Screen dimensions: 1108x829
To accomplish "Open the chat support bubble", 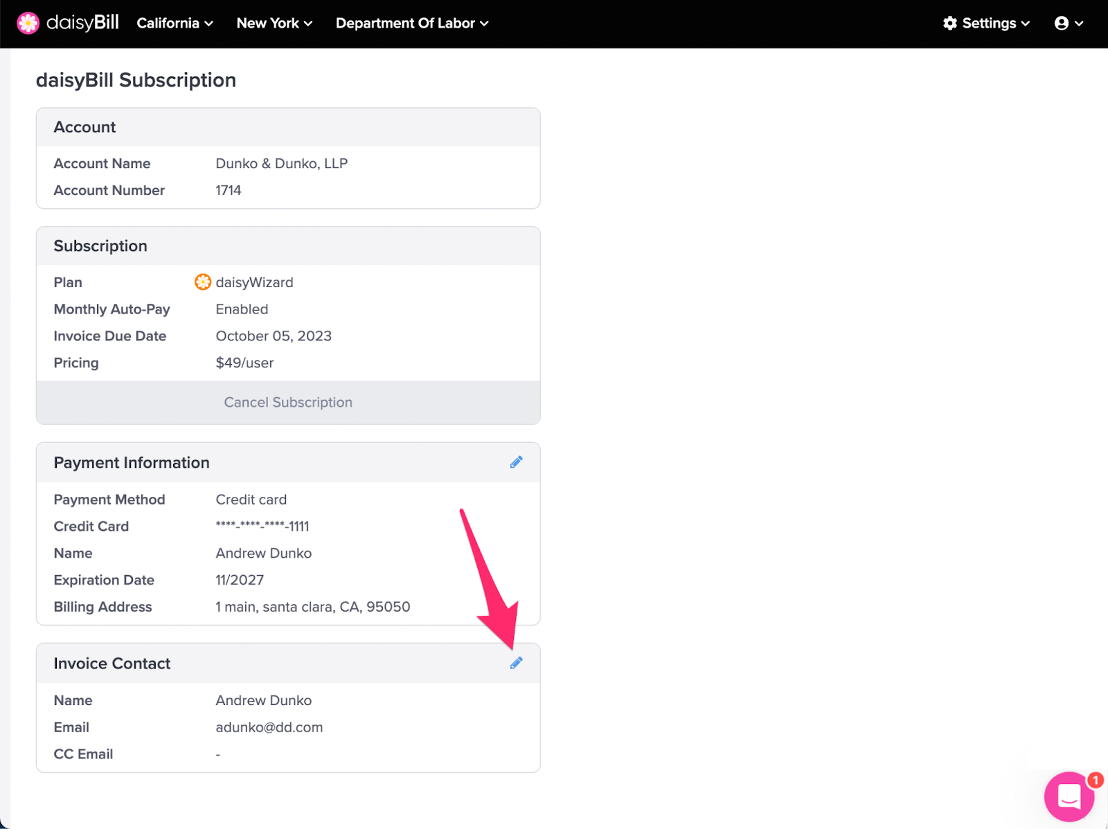I will [x=1069, y=796].
